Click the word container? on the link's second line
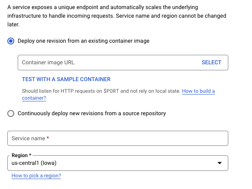The width and height of the screenshot is (252, 189). [34, 98]
